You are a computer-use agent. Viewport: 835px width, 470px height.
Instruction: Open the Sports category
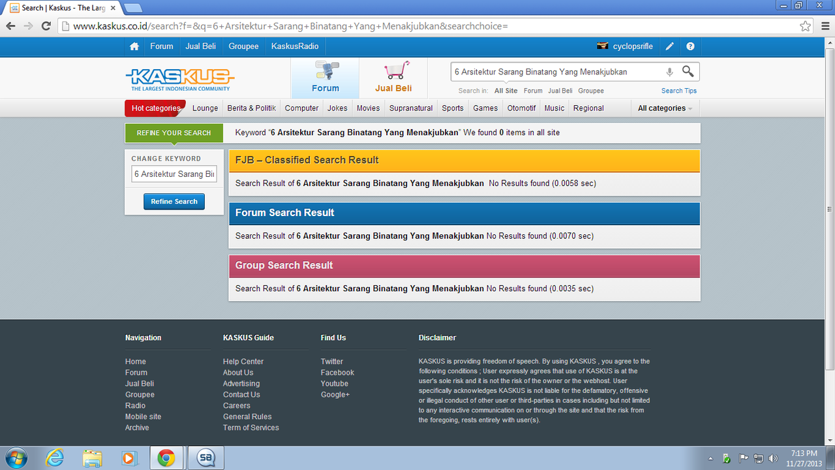coord(453,108)
